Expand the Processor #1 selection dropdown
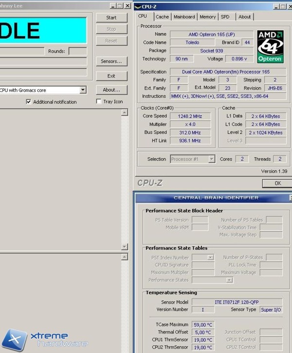This screenshot has width=292, height=353. coord(211,159)
